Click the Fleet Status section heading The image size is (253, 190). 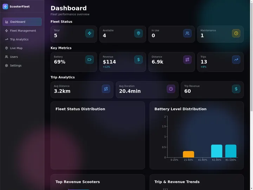pos(61,22)
